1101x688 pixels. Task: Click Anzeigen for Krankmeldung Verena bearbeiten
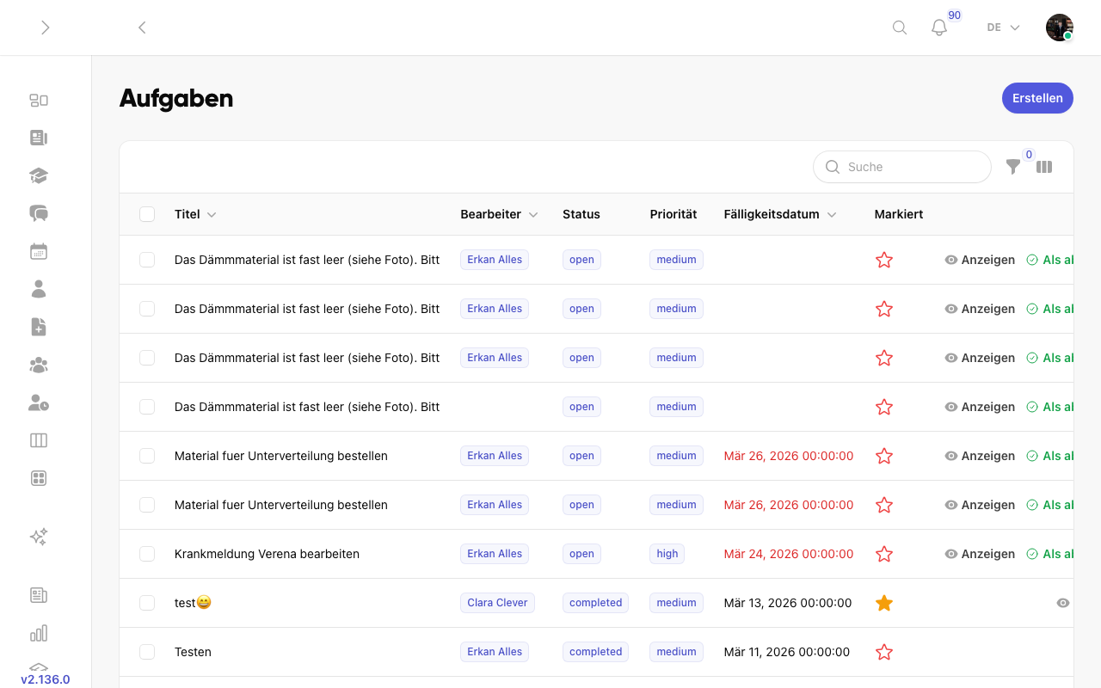tap(980, 554)
